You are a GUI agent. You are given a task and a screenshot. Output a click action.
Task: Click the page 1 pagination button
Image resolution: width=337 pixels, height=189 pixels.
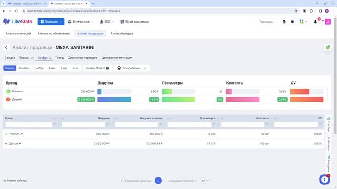pos(158,181)
